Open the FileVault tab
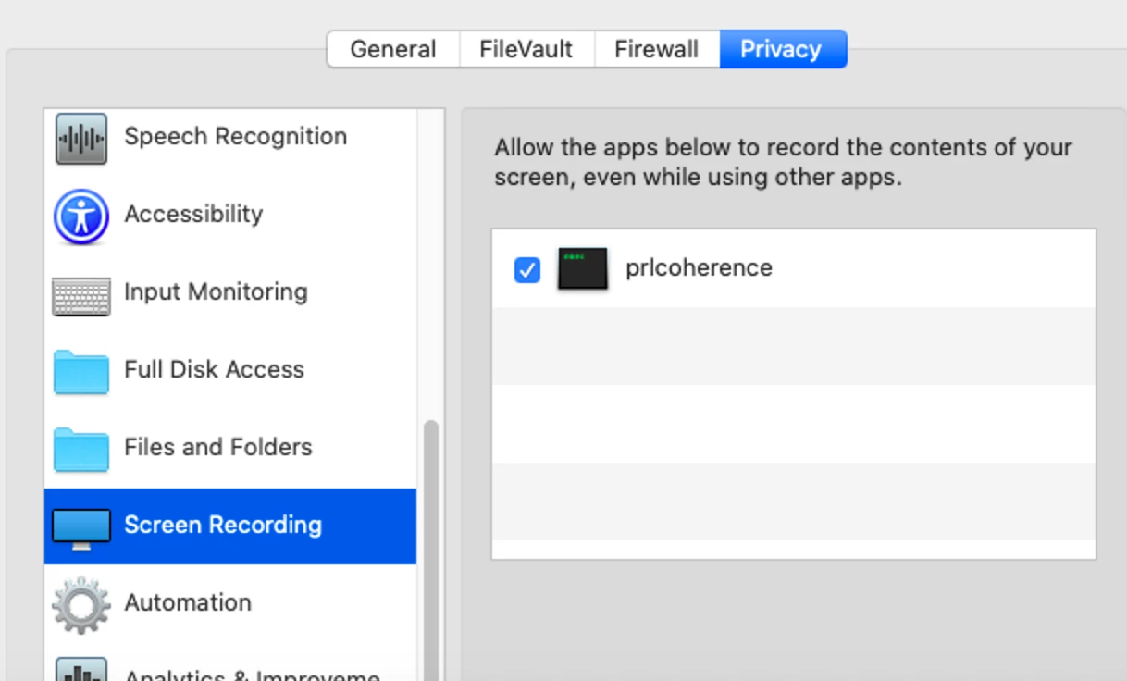 click(526, 49)
